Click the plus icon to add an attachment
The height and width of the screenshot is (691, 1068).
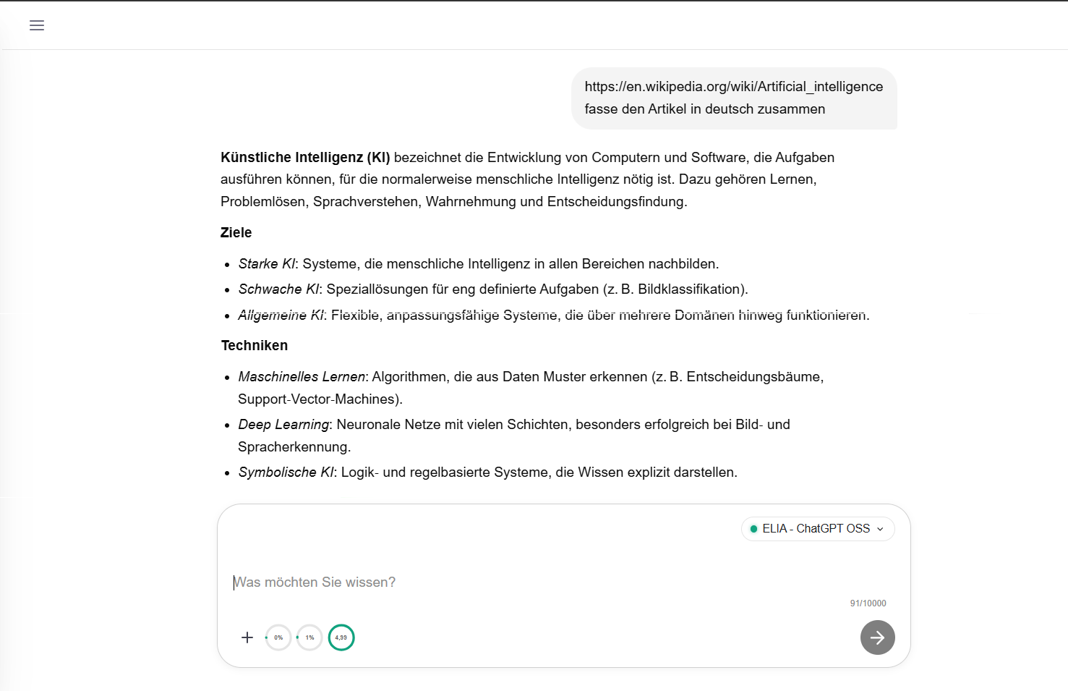(247, 637)
